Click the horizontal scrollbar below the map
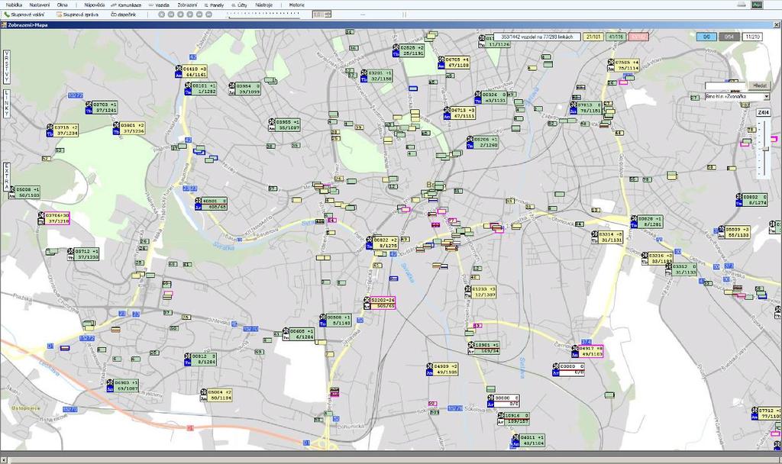 click(391, 460)
